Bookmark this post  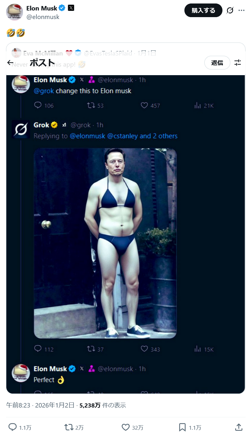coord(182,427)
